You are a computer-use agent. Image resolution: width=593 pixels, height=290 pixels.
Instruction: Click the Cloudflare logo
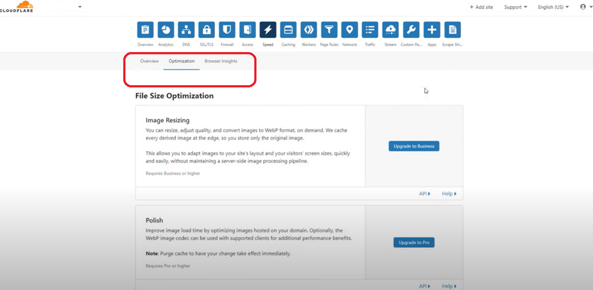[17, 7]
